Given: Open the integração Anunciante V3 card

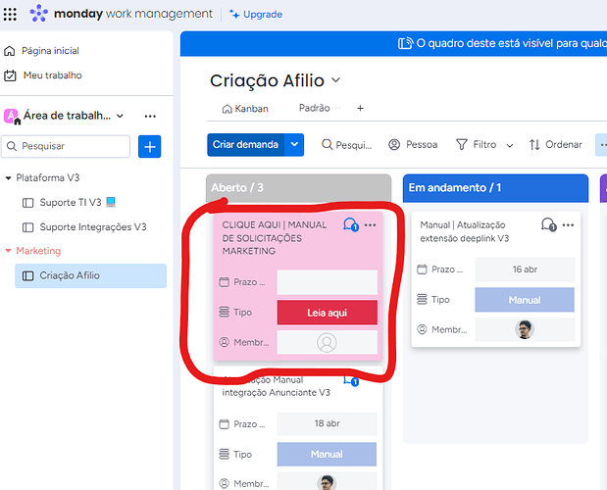Looking at the screenshot, I should [276, 386].
